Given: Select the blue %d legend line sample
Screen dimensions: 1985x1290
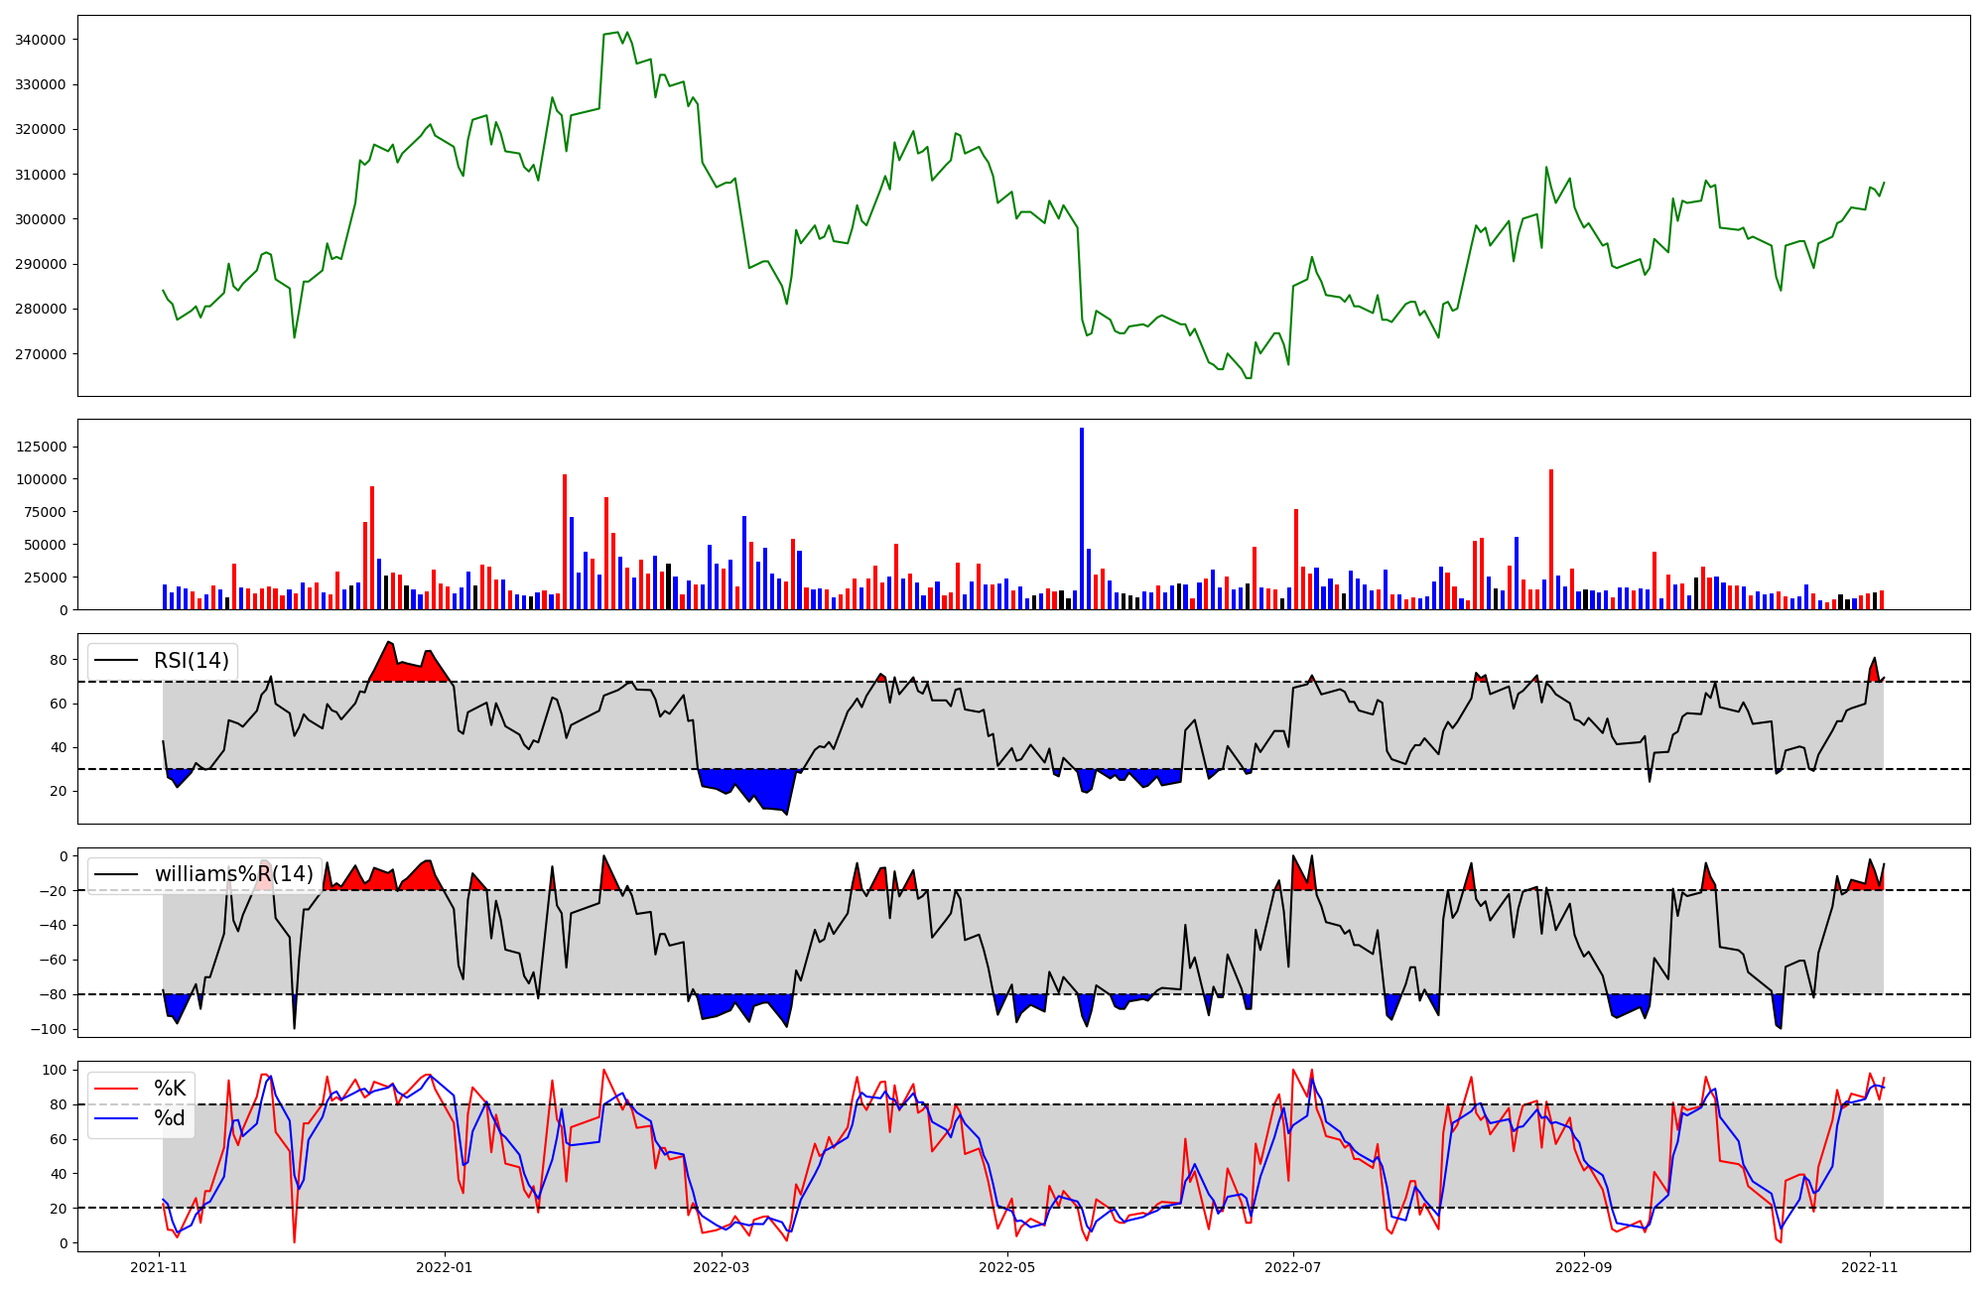Looking at the screenshot, I should click(x=116, y=1119).
